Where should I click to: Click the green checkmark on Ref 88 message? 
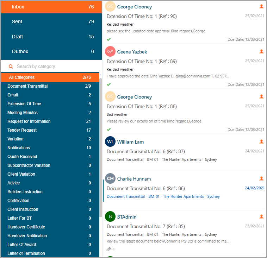[x=109, y=129]
